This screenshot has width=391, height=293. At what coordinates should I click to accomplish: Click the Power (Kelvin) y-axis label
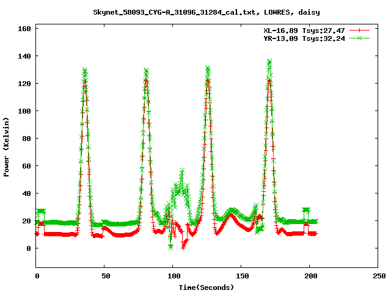tap(6, 147)
